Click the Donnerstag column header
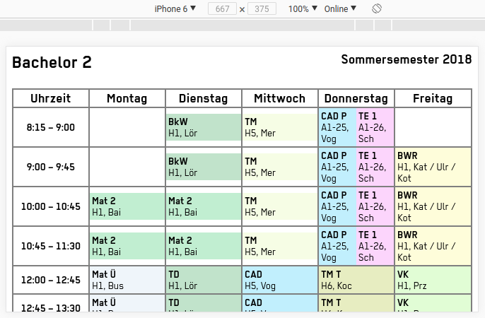485x318 pixels. [356, 98]
